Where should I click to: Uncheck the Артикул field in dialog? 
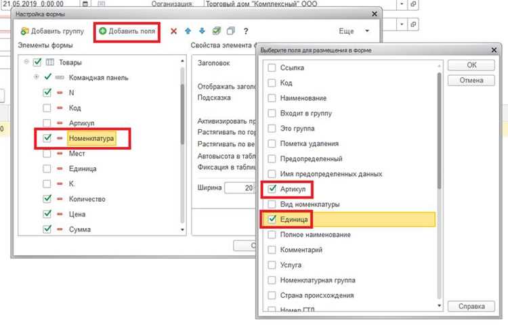pos(272,189)
